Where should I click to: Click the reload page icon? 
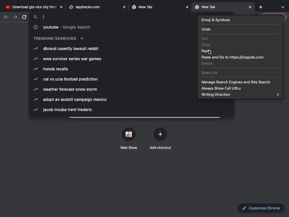tap(24, 17)
